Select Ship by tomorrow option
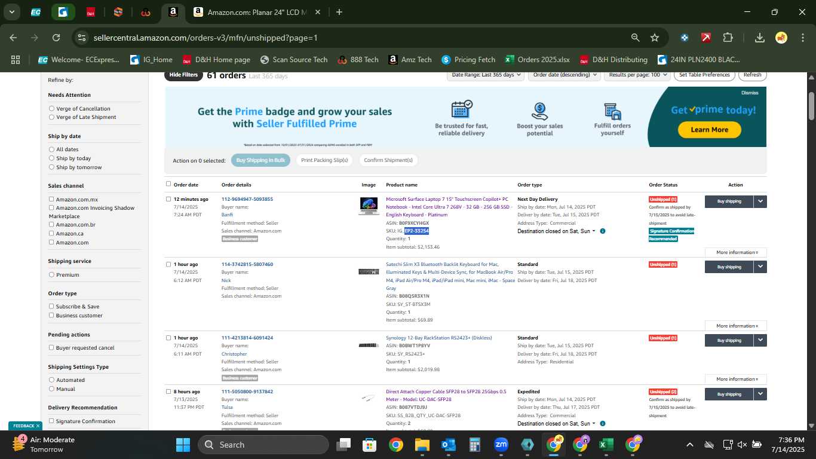816x459 pixels. (51, 167)
